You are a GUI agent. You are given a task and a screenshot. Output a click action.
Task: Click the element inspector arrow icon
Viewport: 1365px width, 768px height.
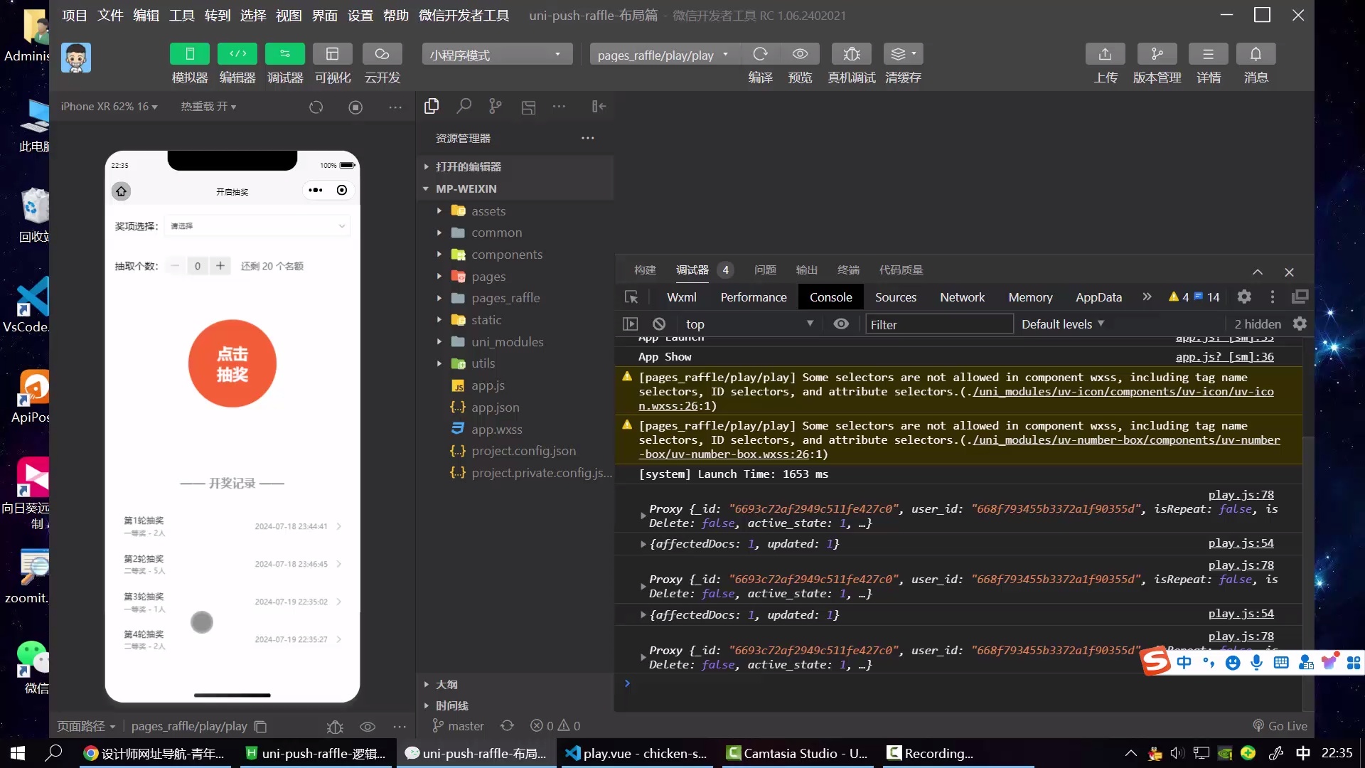pos(631,297)
